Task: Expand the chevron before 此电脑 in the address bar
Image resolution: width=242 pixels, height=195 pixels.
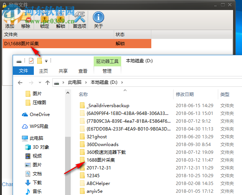Action: click(63, 83)
